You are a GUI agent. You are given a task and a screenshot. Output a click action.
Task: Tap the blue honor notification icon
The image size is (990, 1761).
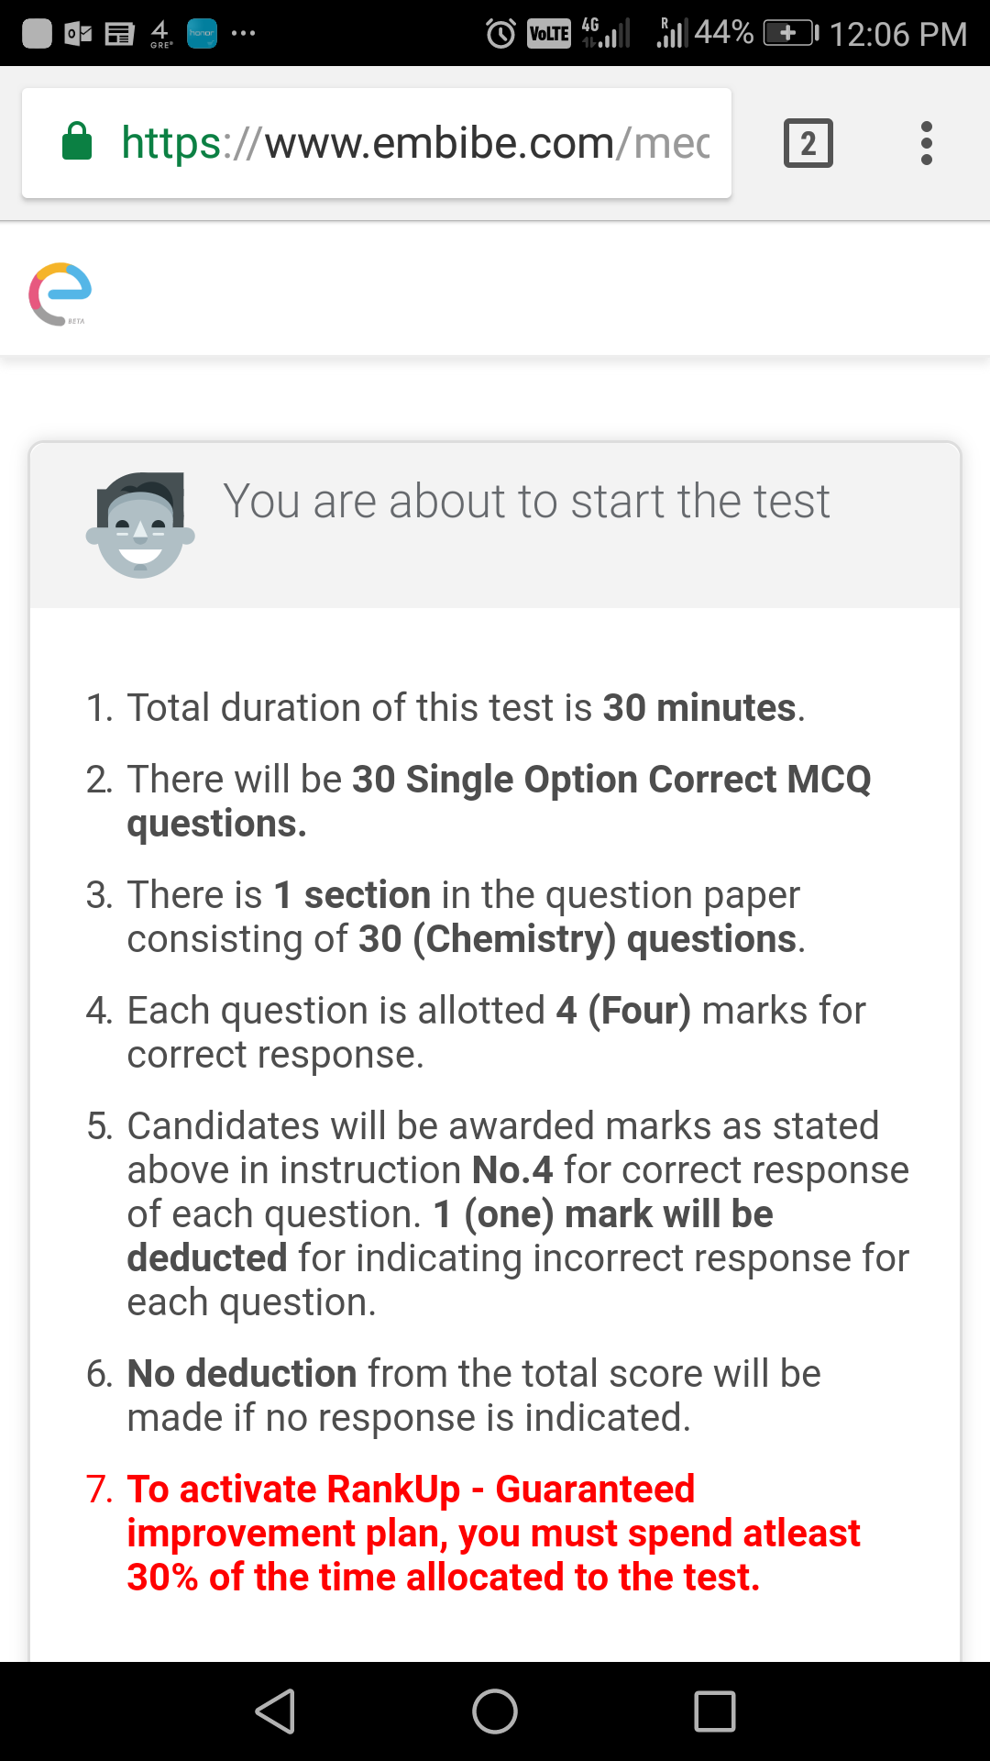[202, 34]
